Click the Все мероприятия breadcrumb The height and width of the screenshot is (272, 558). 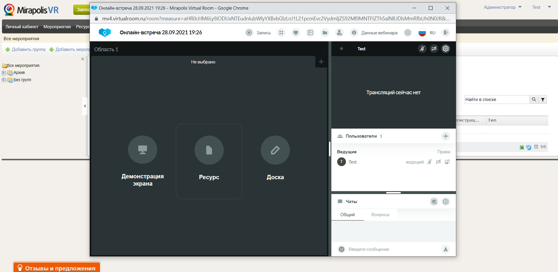(x=21, y=39)
